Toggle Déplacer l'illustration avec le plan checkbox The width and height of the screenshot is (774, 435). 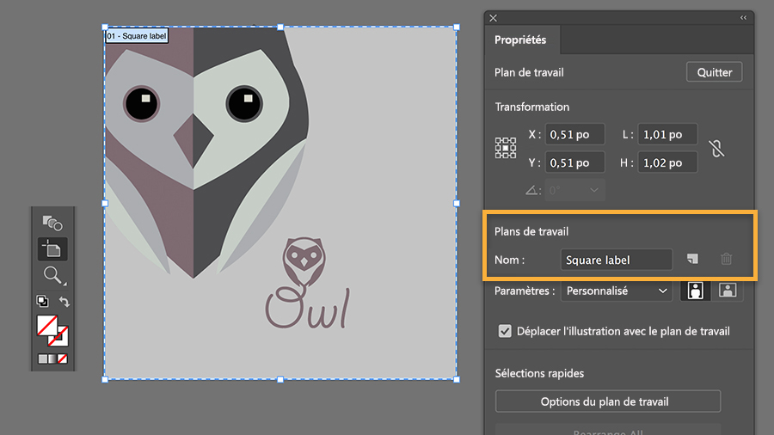pyautogui.click(x=505, y=331)
